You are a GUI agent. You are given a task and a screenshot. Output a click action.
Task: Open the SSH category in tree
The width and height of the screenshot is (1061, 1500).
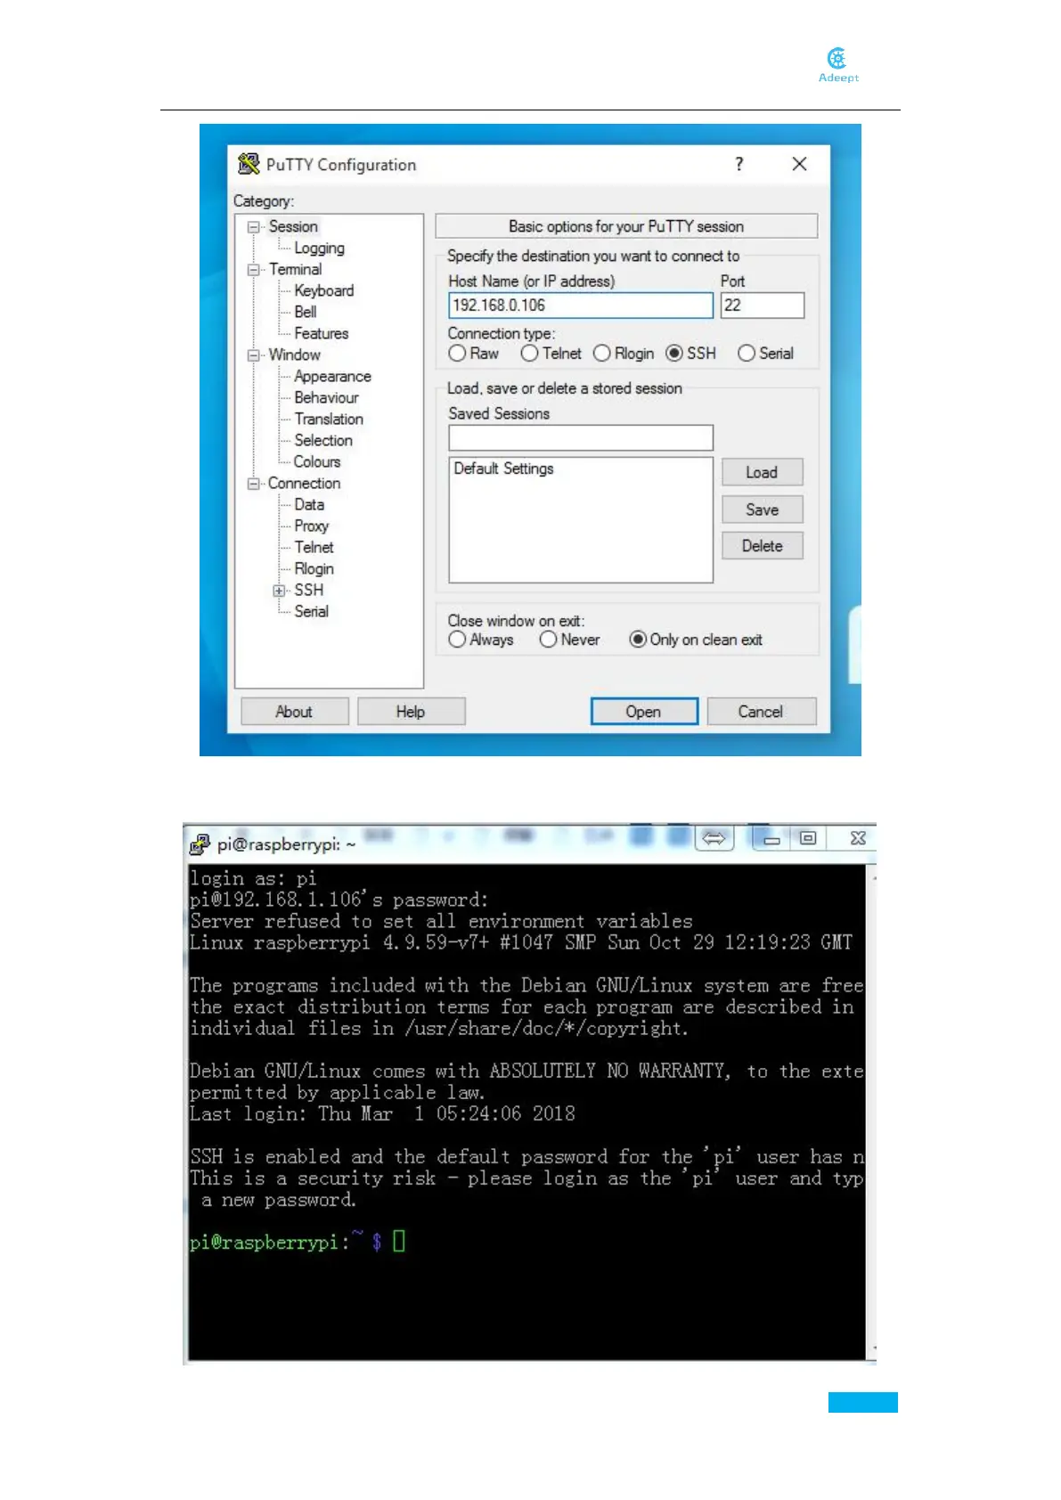[308, 590]
